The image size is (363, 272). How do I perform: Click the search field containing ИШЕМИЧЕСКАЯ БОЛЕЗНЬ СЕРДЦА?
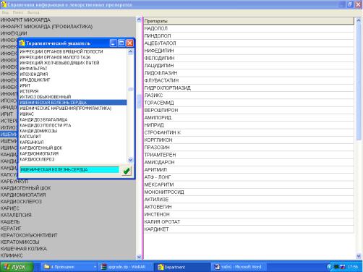69,170
